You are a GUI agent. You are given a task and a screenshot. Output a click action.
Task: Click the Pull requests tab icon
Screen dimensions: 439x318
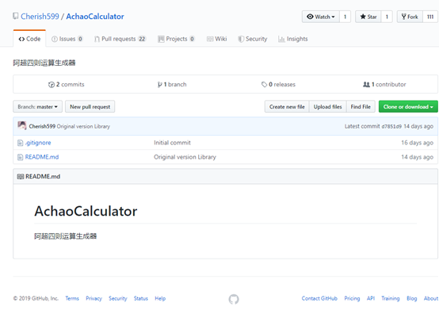click(97, 39)
